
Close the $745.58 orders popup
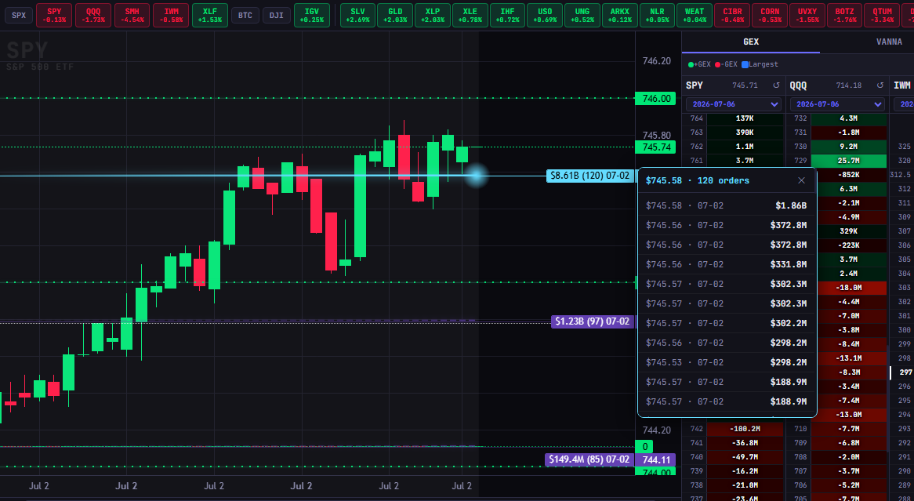[801, 180]
